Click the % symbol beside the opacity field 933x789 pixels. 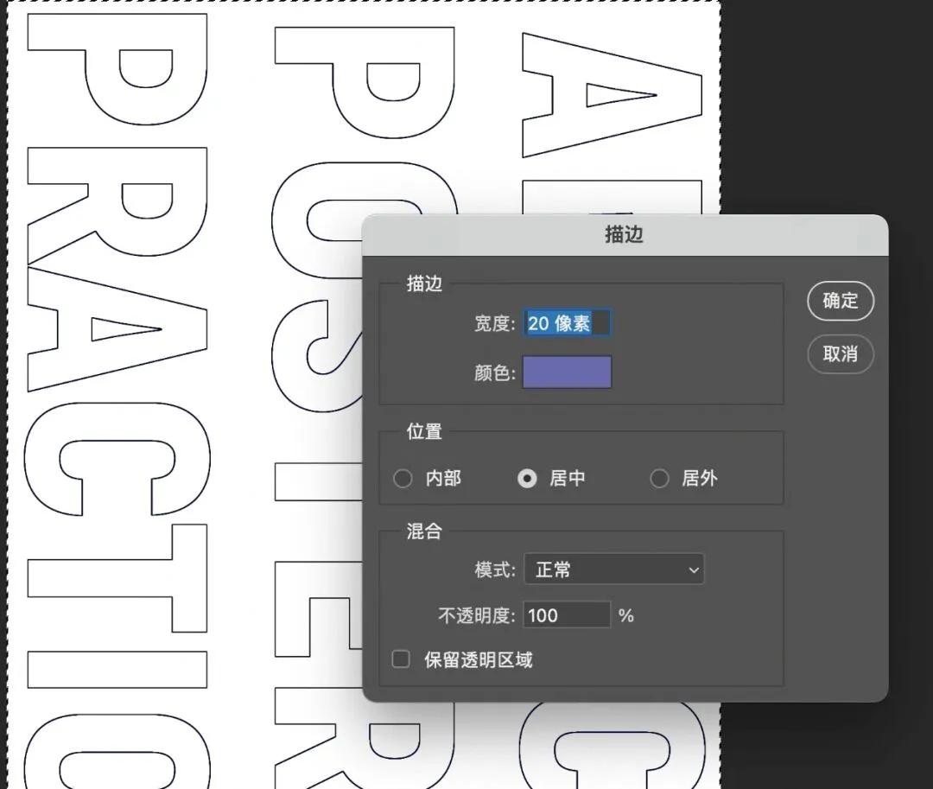(625, 615)
